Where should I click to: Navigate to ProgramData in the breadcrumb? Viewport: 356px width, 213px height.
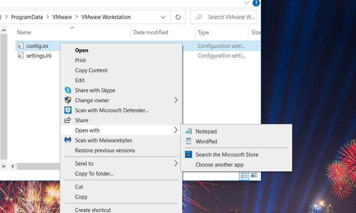27,17
